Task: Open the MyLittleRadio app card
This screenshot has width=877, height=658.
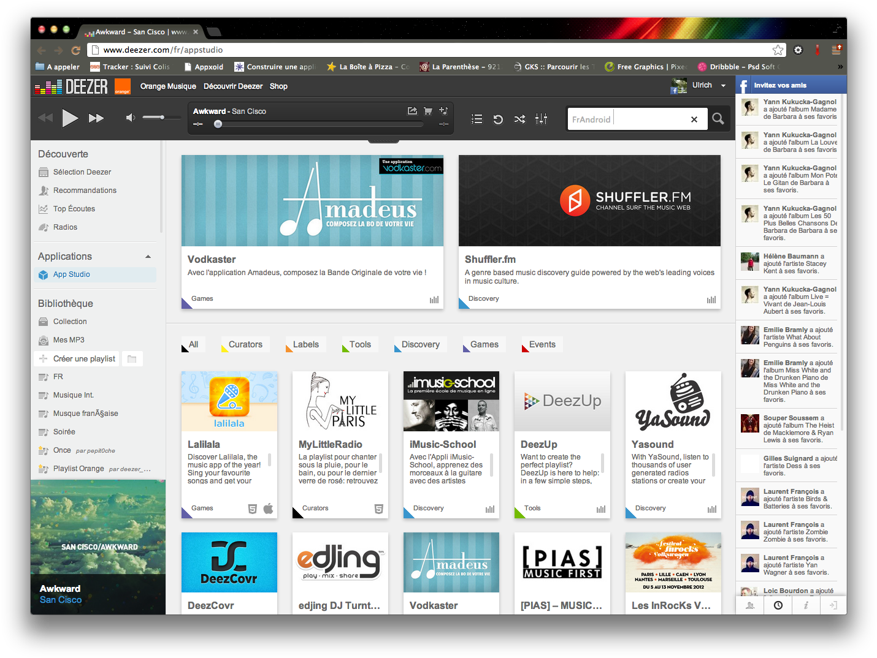Action: coord(340,445)
